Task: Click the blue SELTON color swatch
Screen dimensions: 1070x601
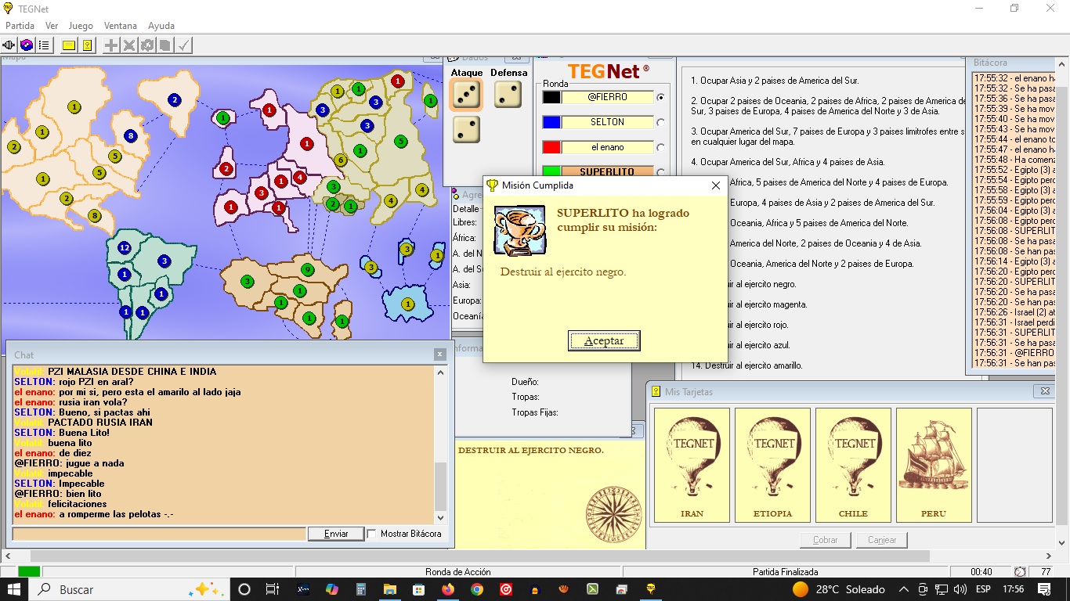Action: click(551, 123)
